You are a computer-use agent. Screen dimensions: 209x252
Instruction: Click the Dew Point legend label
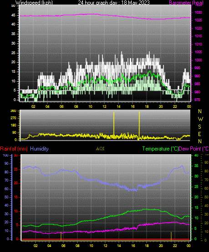[x=194, y=149]
